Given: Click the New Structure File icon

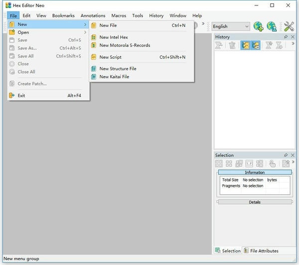Looking at the screenshot, I should pos(94,69).
